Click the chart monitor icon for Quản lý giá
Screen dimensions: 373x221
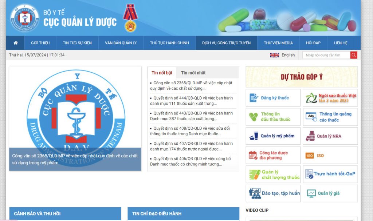coord(311,193)
